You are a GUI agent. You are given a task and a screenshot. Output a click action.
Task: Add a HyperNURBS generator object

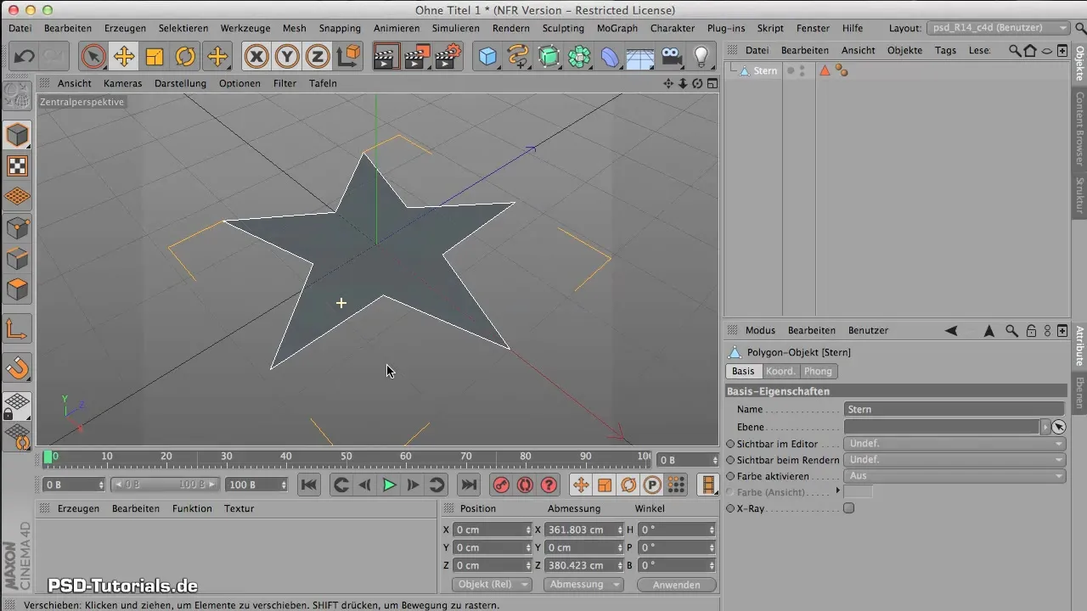(x=549, y=57)
